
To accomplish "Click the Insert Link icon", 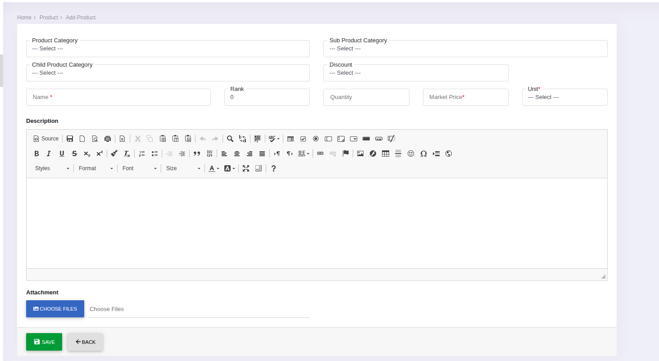I will (320, 153).
